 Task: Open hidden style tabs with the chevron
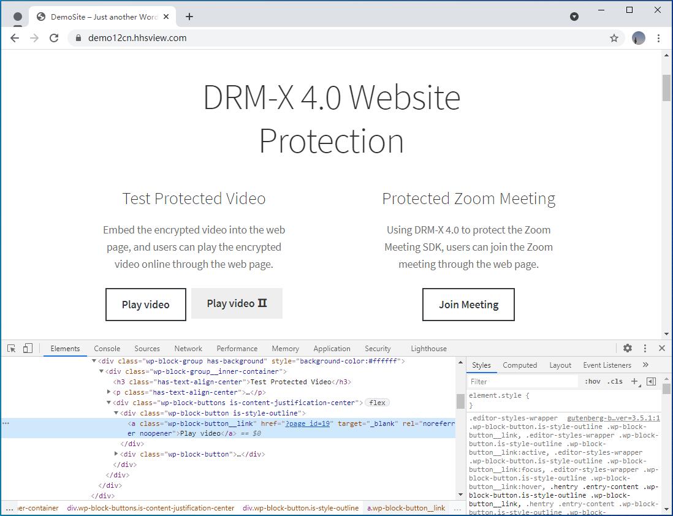coord(645,365)
